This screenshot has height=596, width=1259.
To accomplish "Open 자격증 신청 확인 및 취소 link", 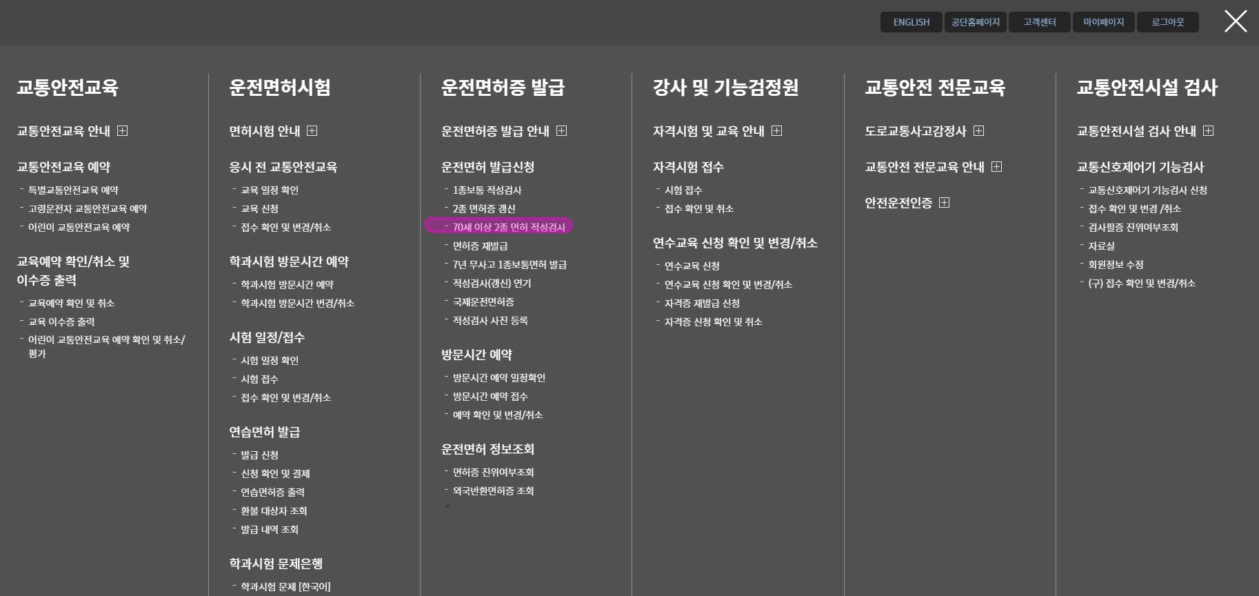I will (713, 321).
